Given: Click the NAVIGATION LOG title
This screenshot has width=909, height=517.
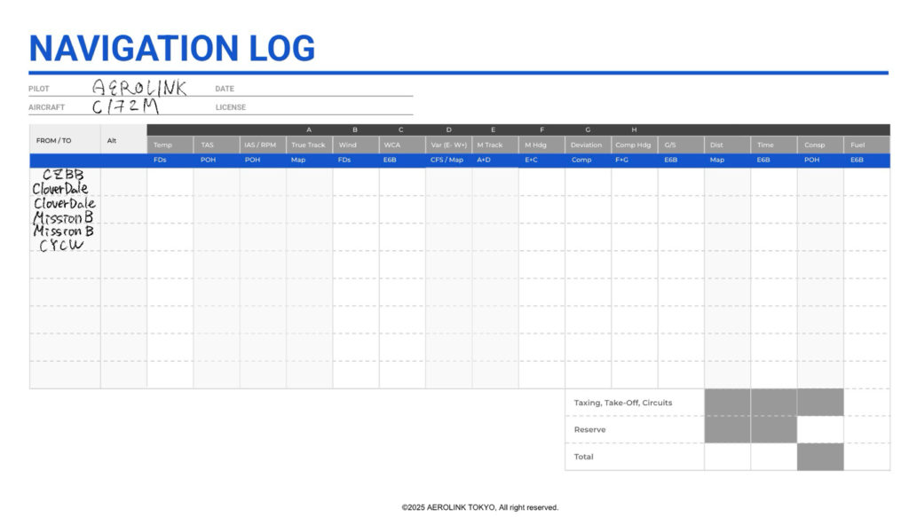Looking at the screenshot, I should (x=172, y=48).
